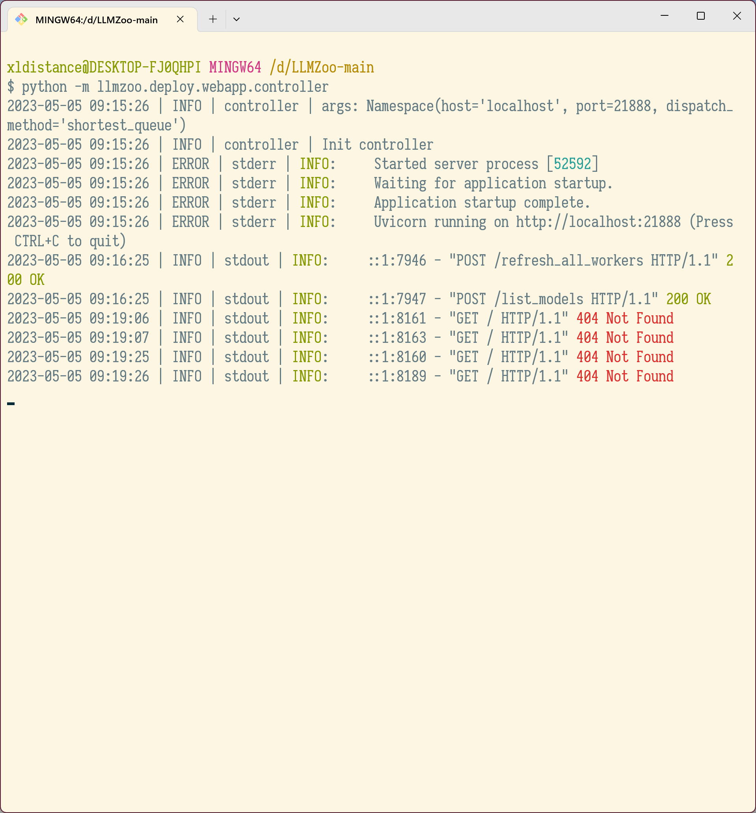Close the MINGW64:/d/LLMZoo-main tab
This screenshot has height=813, width=756.
(180, 19)
